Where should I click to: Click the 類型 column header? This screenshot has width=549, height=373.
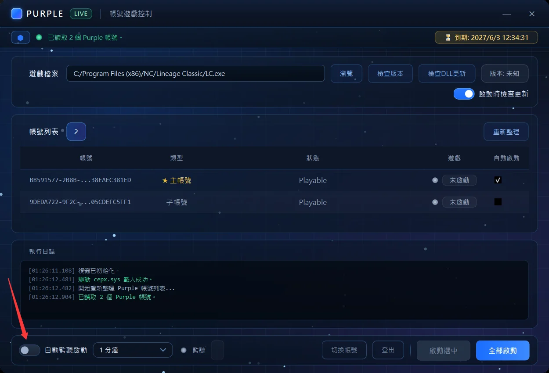click(177, 158)
